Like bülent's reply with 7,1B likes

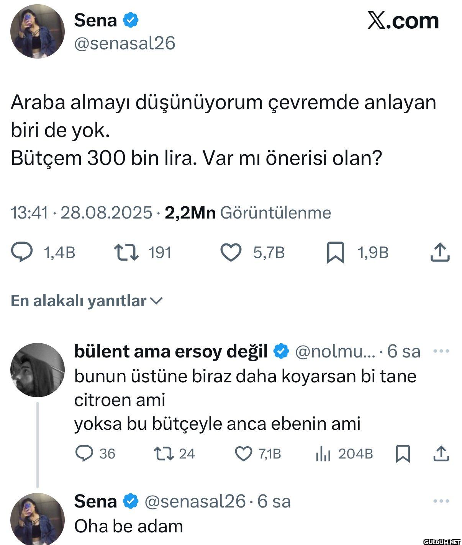pos(243,454)
